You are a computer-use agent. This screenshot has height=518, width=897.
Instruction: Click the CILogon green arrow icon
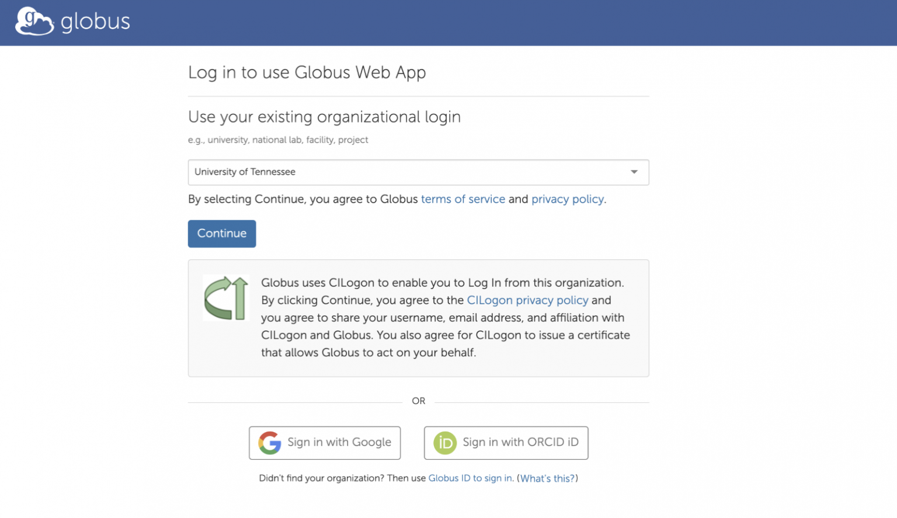pyautogui.click(x=226, y=298)
